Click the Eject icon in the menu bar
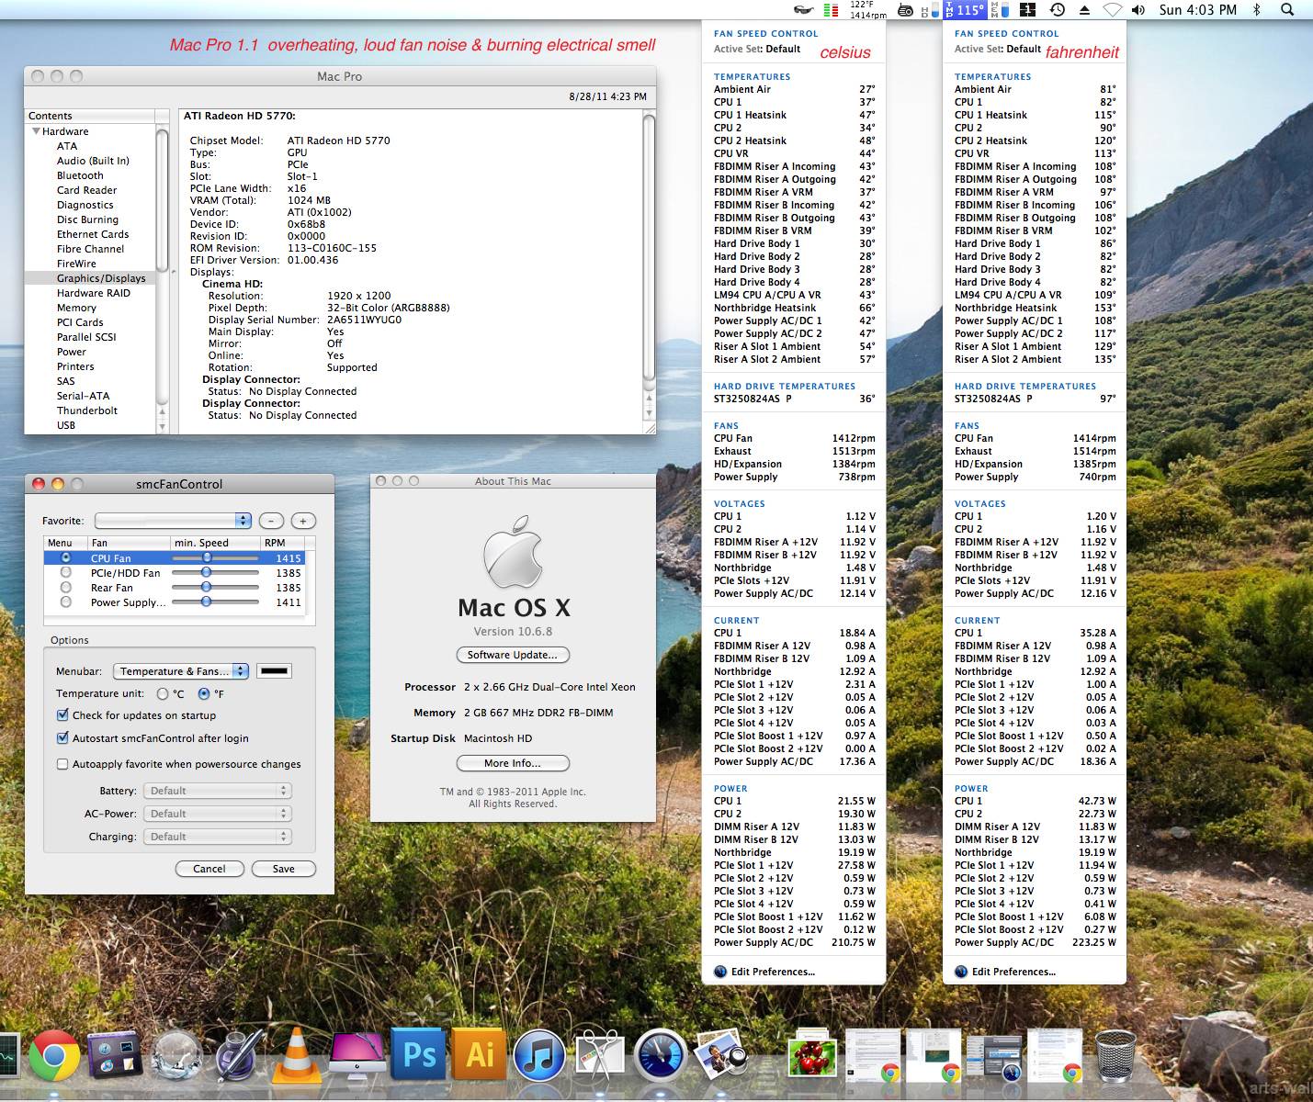 click(x=1084, y=10)
